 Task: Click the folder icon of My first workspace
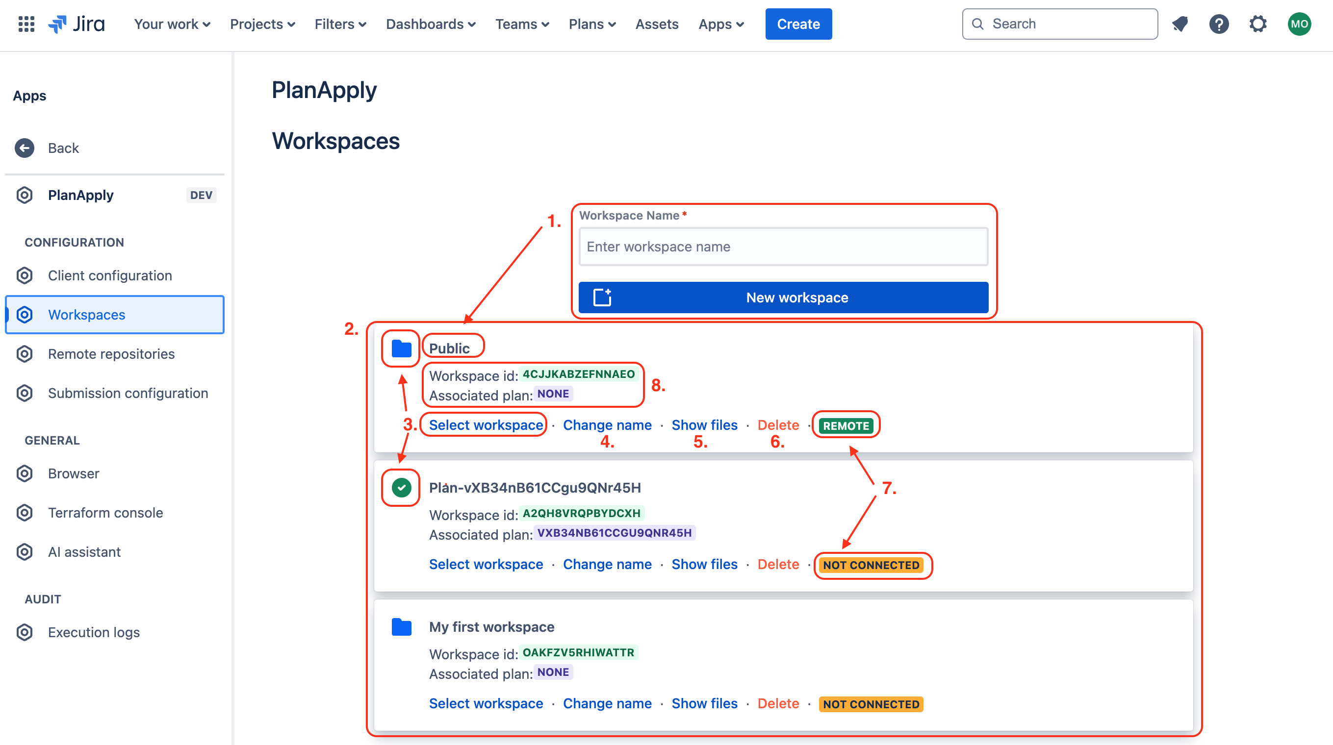point(401,626)
